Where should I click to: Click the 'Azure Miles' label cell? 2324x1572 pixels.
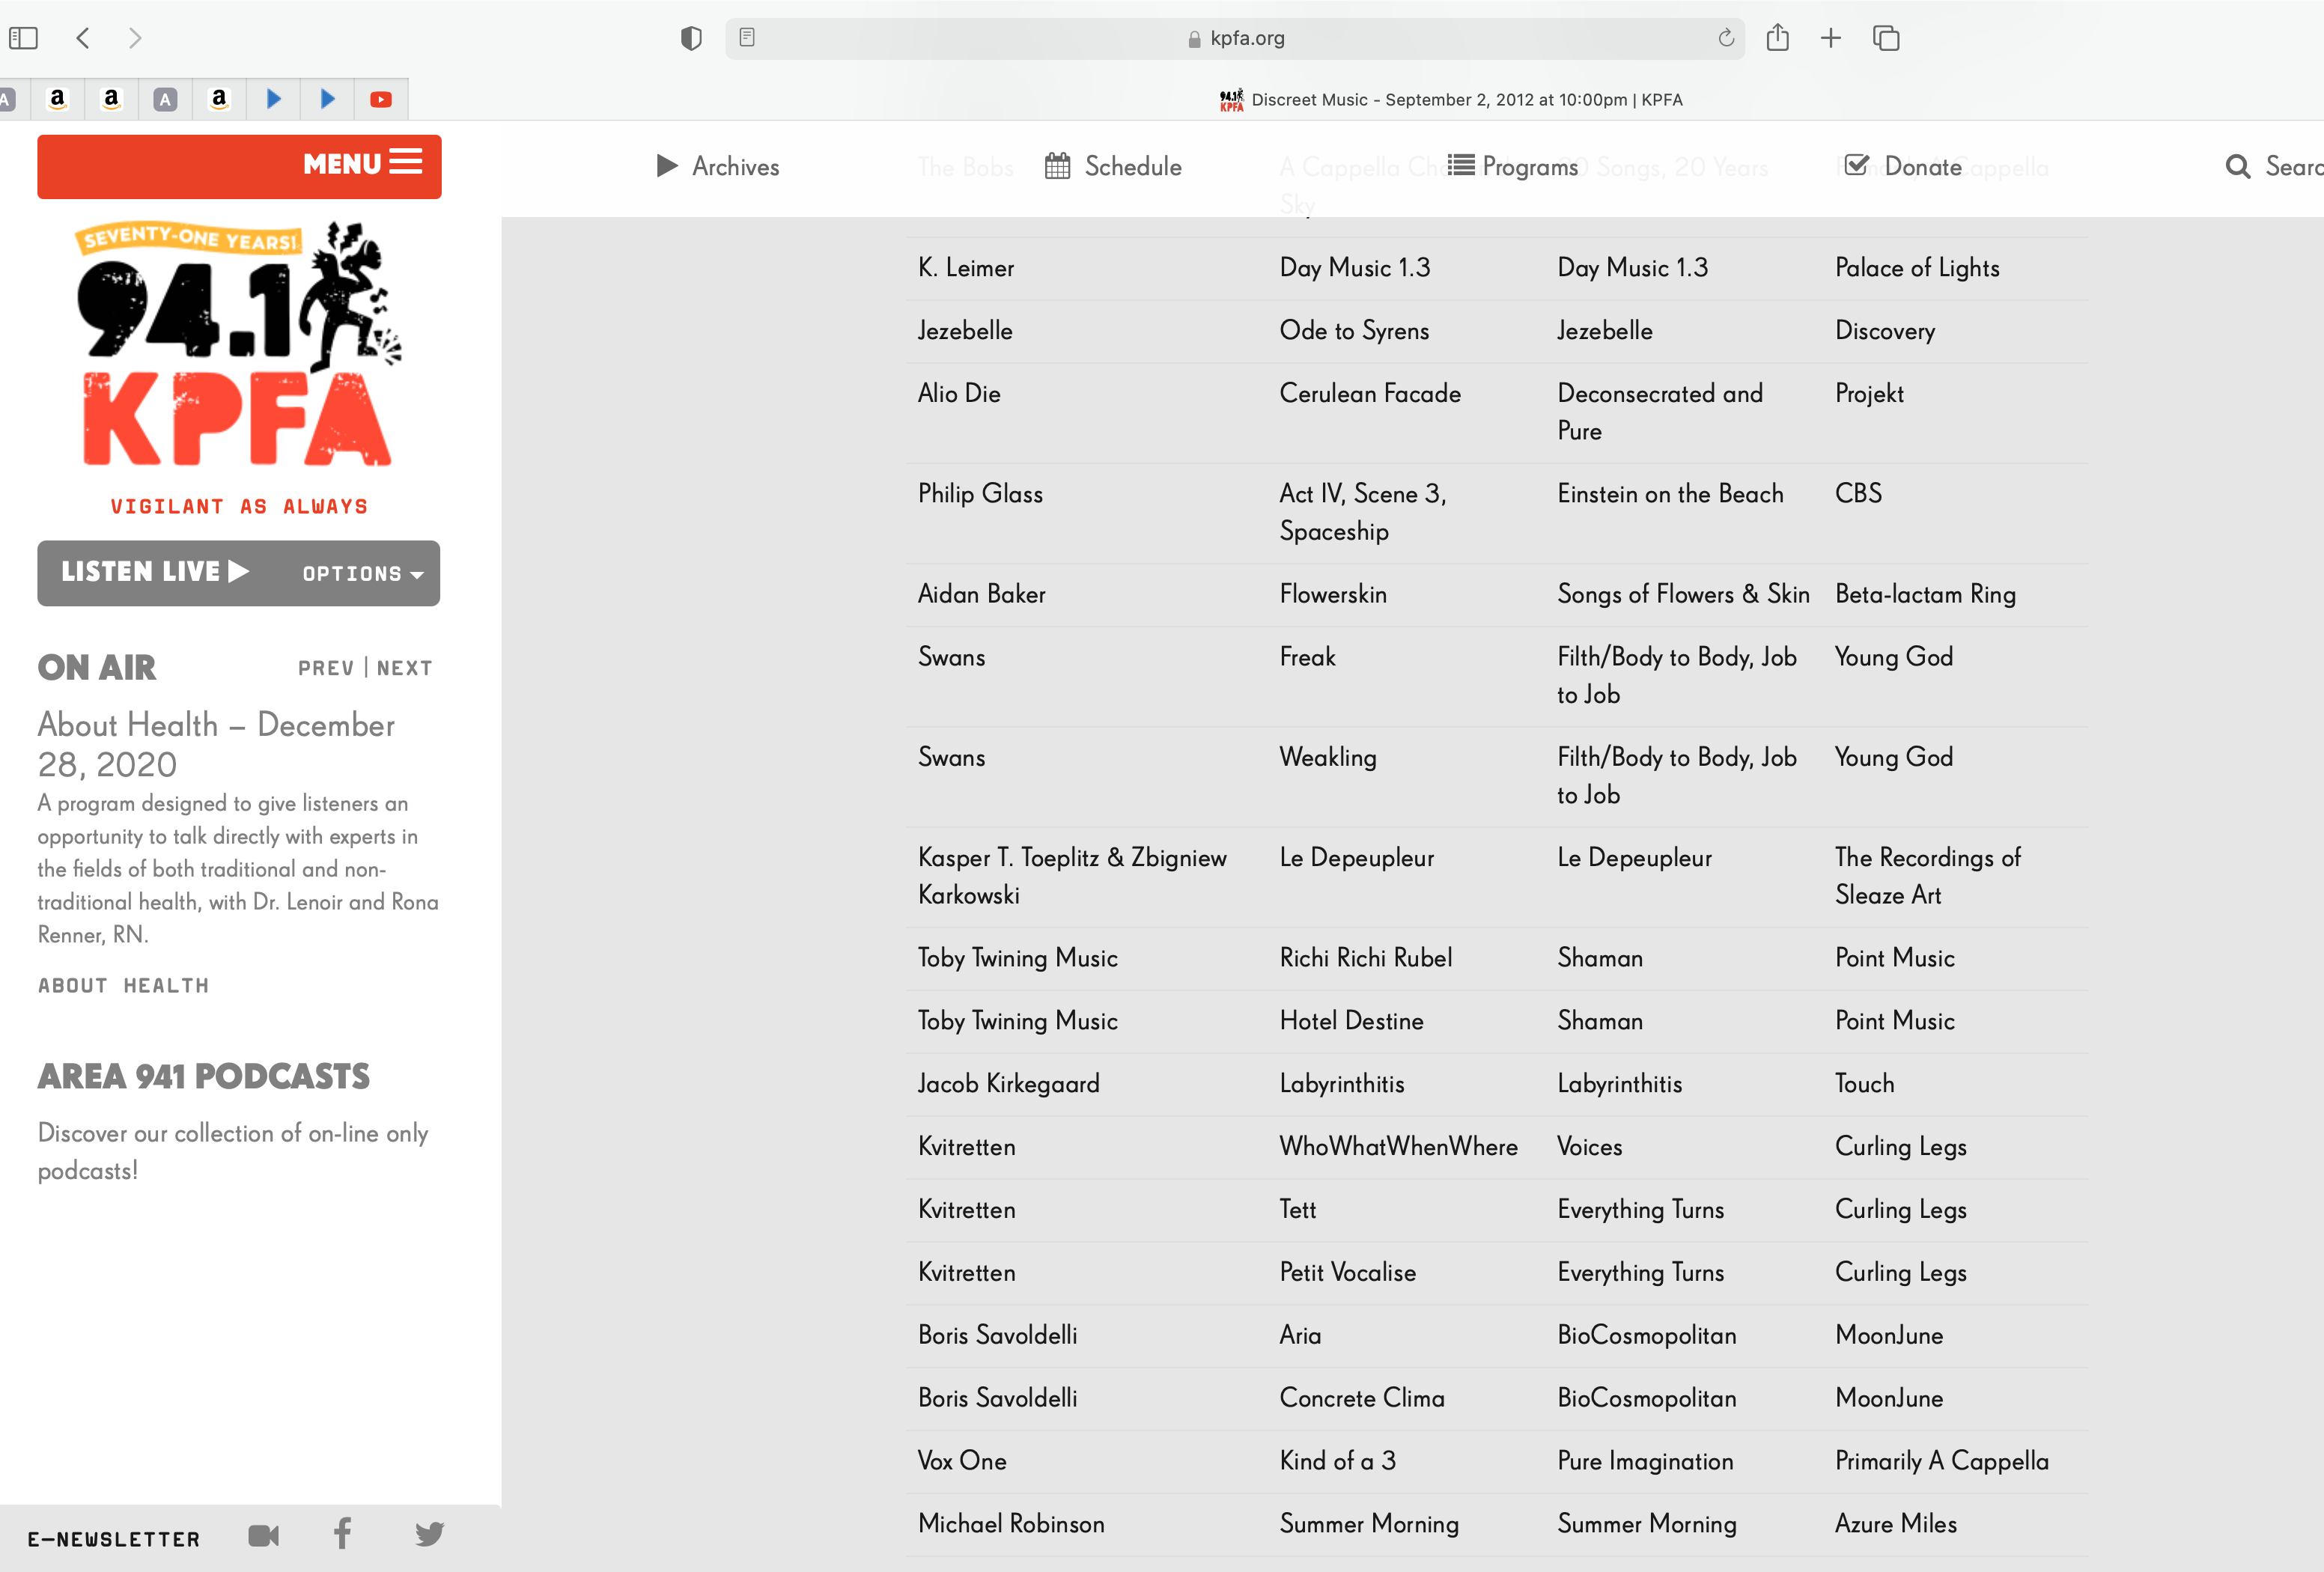coord(1895,1524)
